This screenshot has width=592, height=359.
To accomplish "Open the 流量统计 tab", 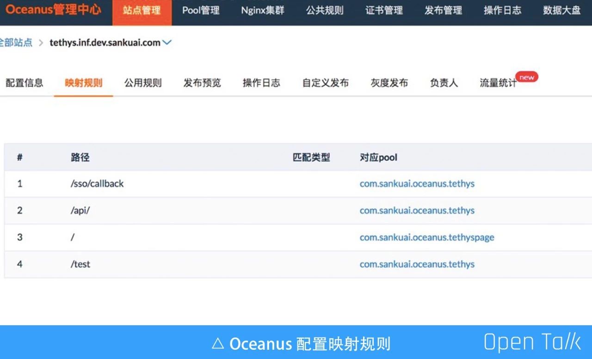I will (498, 83).
